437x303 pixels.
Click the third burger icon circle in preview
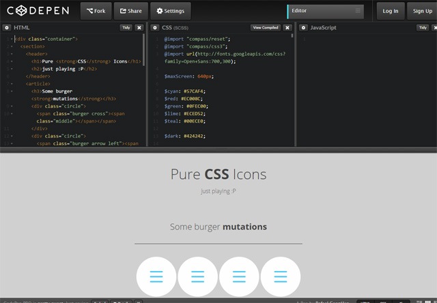[x=239, y=276]
